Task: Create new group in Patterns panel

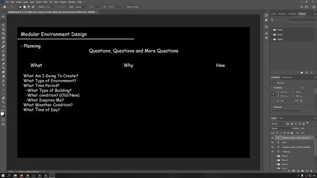Action: [302, 73]
